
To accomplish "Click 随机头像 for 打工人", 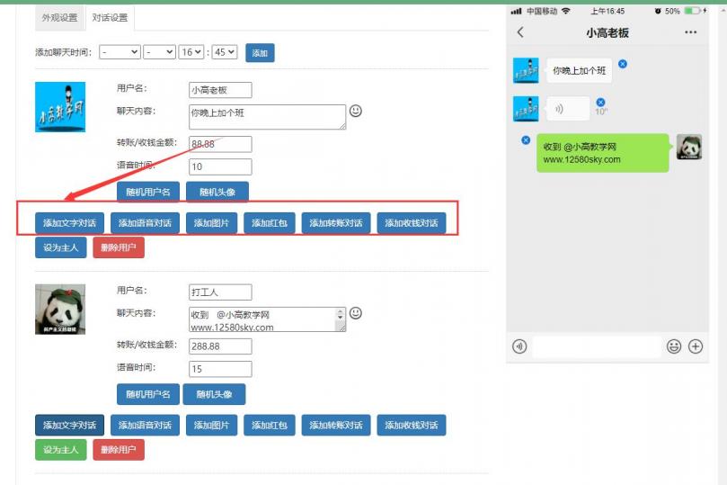I will [x=214, y=394].
